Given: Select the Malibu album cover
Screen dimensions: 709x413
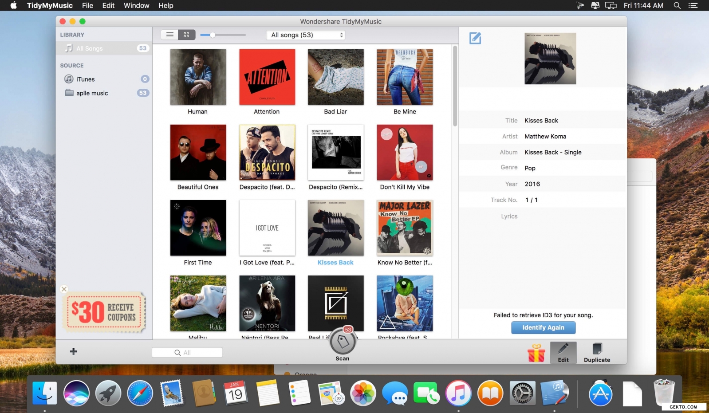Looking at the screenshot, I should click(198, 303).
